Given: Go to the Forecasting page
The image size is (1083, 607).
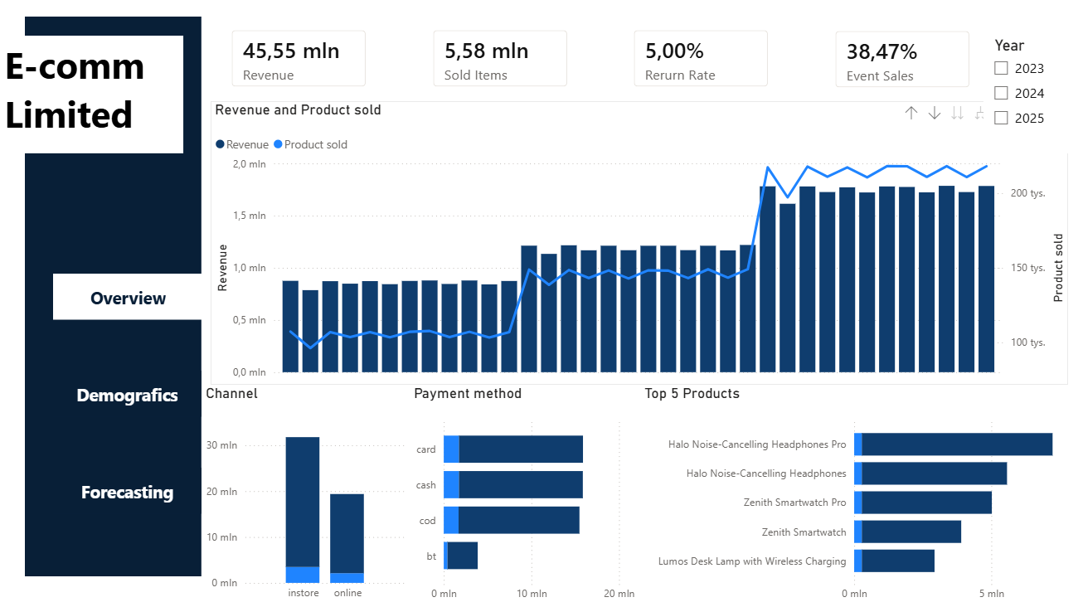Looking at the screenshot, I should click(x=127, y=492).
